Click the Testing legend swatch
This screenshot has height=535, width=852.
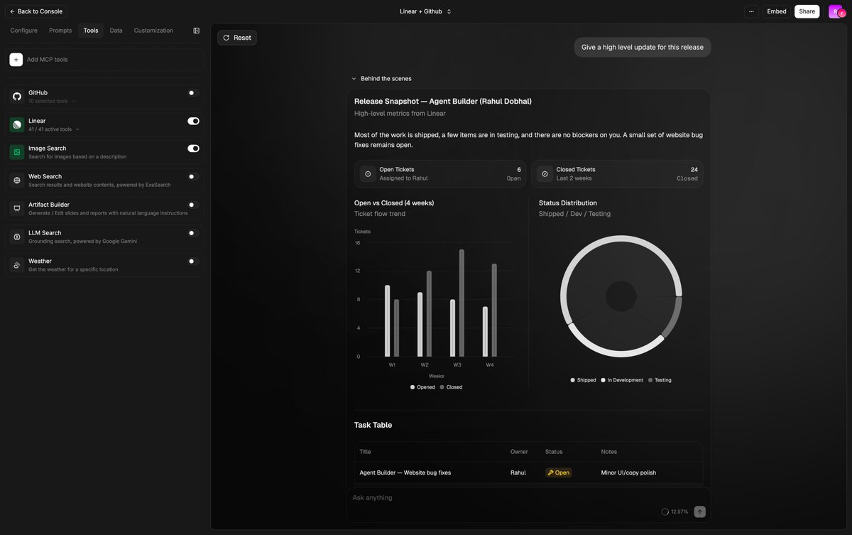tap(650, 380)
